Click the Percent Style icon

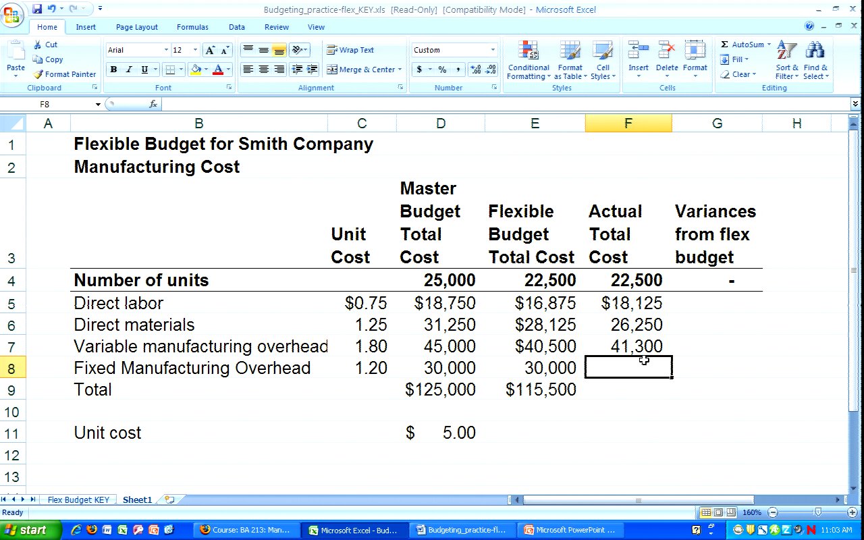tap(442, 70)
